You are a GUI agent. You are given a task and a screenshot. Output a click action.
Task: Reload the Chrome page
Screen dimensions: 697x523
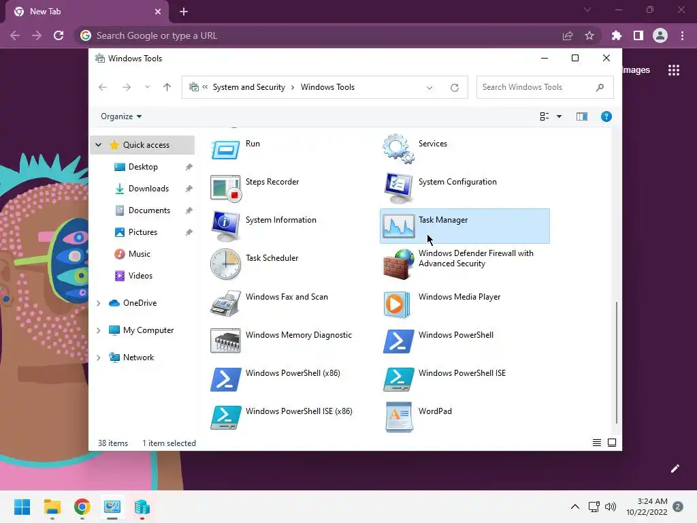coord(59,35)
